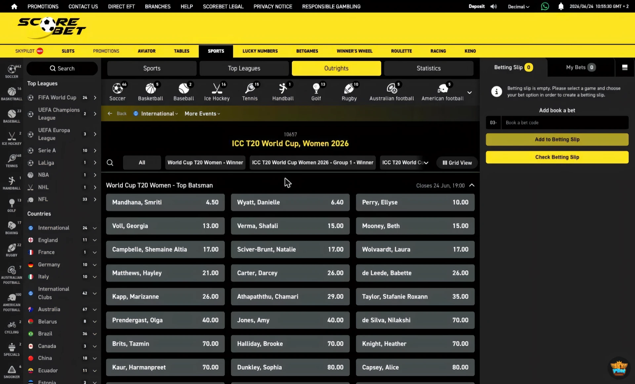Select the All markets filter
This screenshot has width=635, height=384.
(142, 162)
